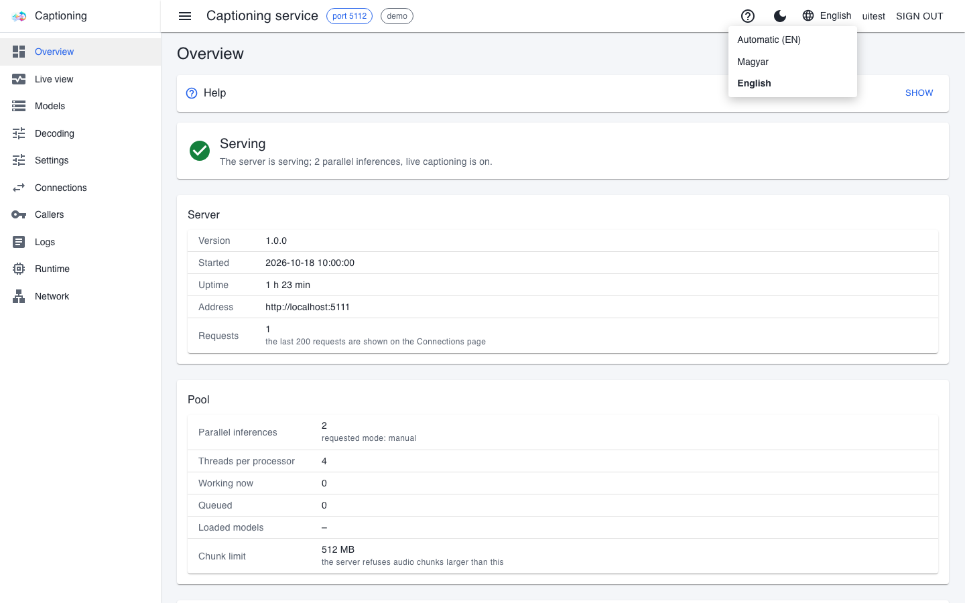Click the Callers key icon

19,214
